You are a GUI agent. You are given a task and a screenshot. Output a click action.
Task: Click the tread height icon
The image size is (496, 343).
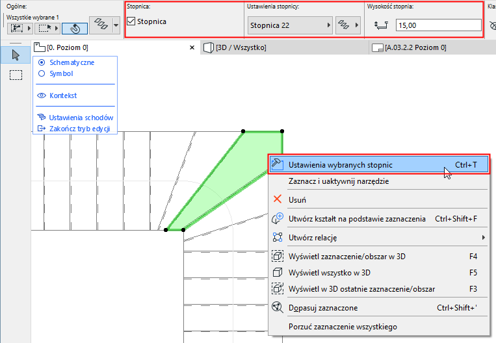click(x=381, y=25)
